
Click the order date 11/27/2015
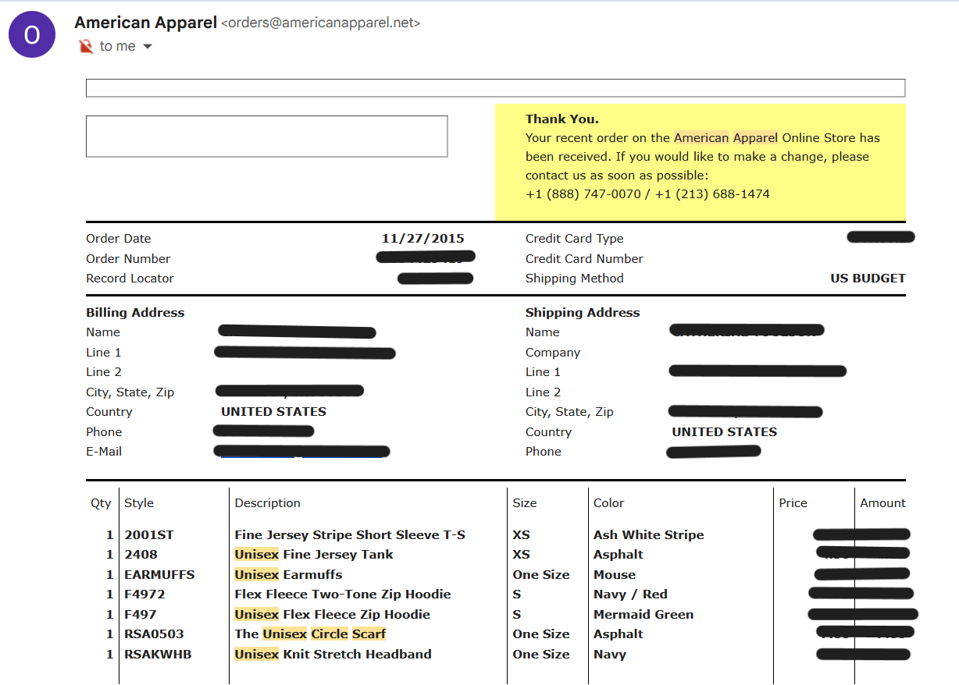point(423,239)
